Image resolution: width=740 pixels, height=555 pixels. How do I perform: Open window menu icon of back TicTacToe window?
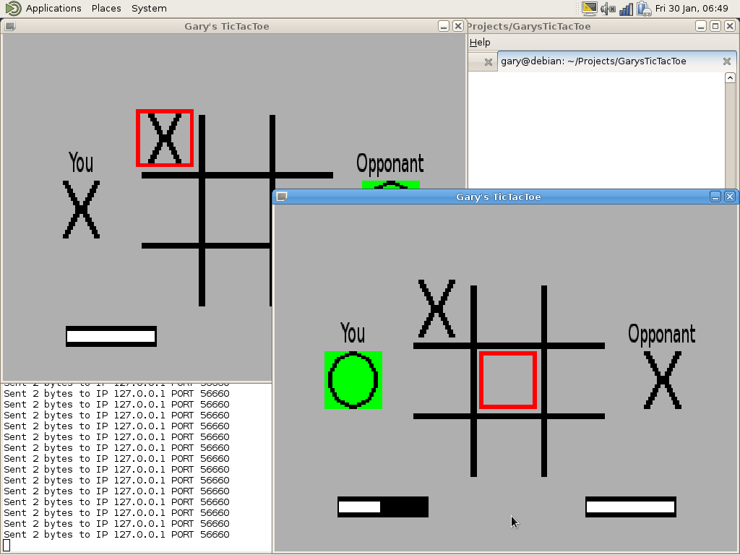click(x=10, y=27)
